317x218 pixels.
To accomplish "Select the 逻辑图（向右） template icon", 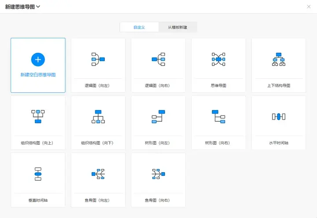I will (158, 59).
